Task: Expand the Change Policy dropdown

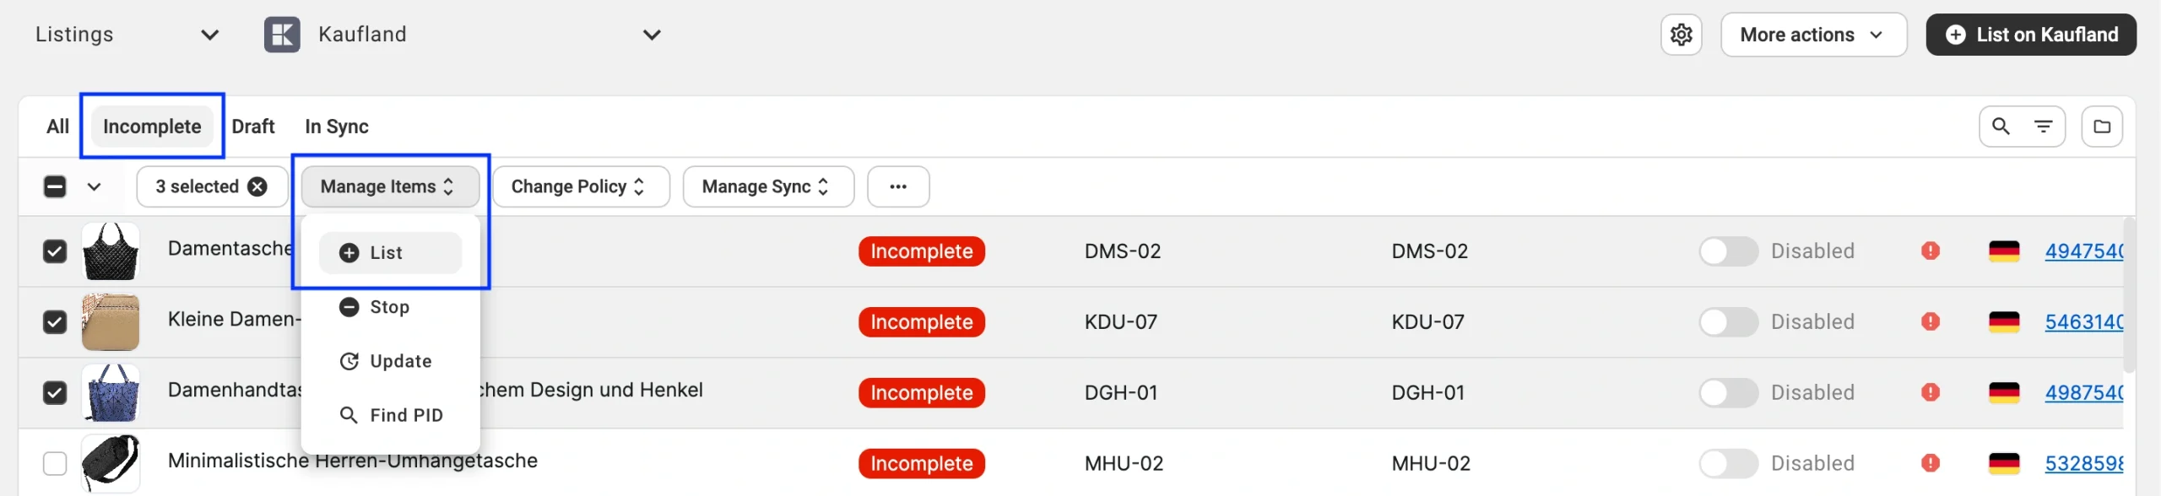Action: tap(580, 186)
